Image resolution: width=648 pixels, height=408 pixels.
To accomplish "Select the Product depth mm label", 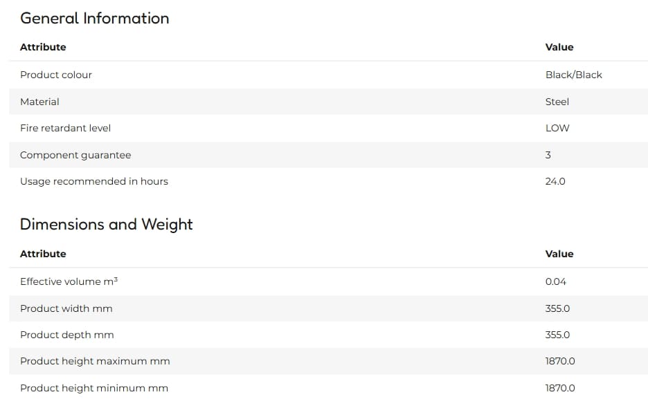I will click(67, 335).
